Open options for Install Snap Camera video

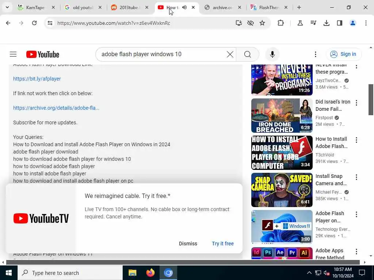pyautogui.click(x=356, y=177)
